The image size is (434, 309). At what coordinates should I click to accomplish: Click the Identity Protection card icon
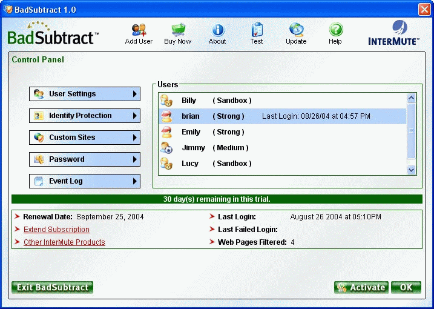[x=39, y=116]
